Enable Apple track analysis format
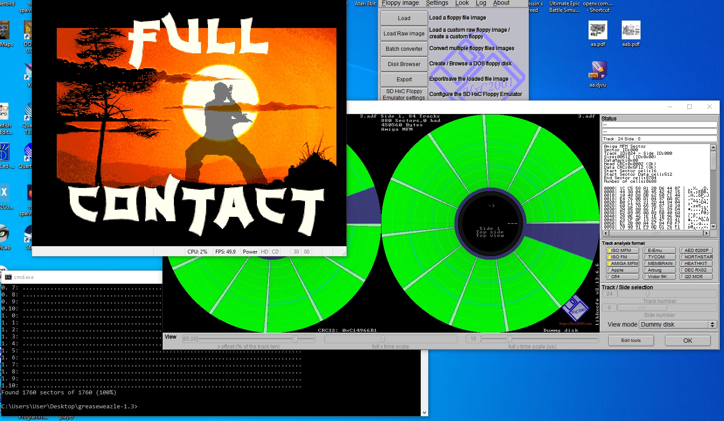The image size is (724, 421). pos(623,270)
